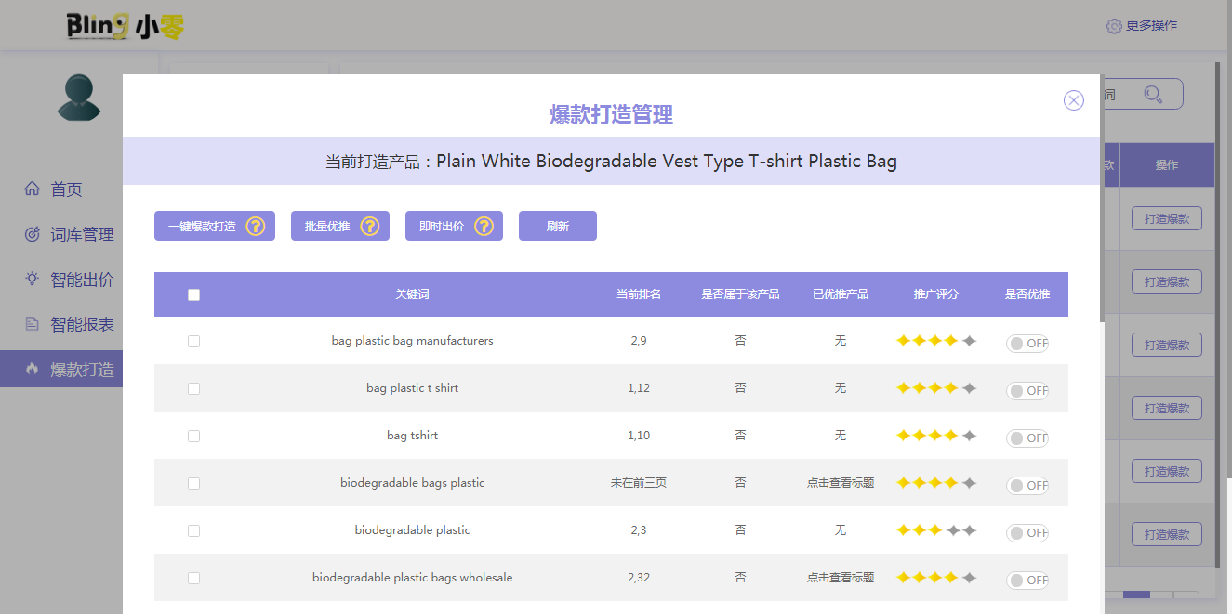Click the 未在前三页 ranking cell
This screenshot has height=614, width=1232.
coord(639,483)
